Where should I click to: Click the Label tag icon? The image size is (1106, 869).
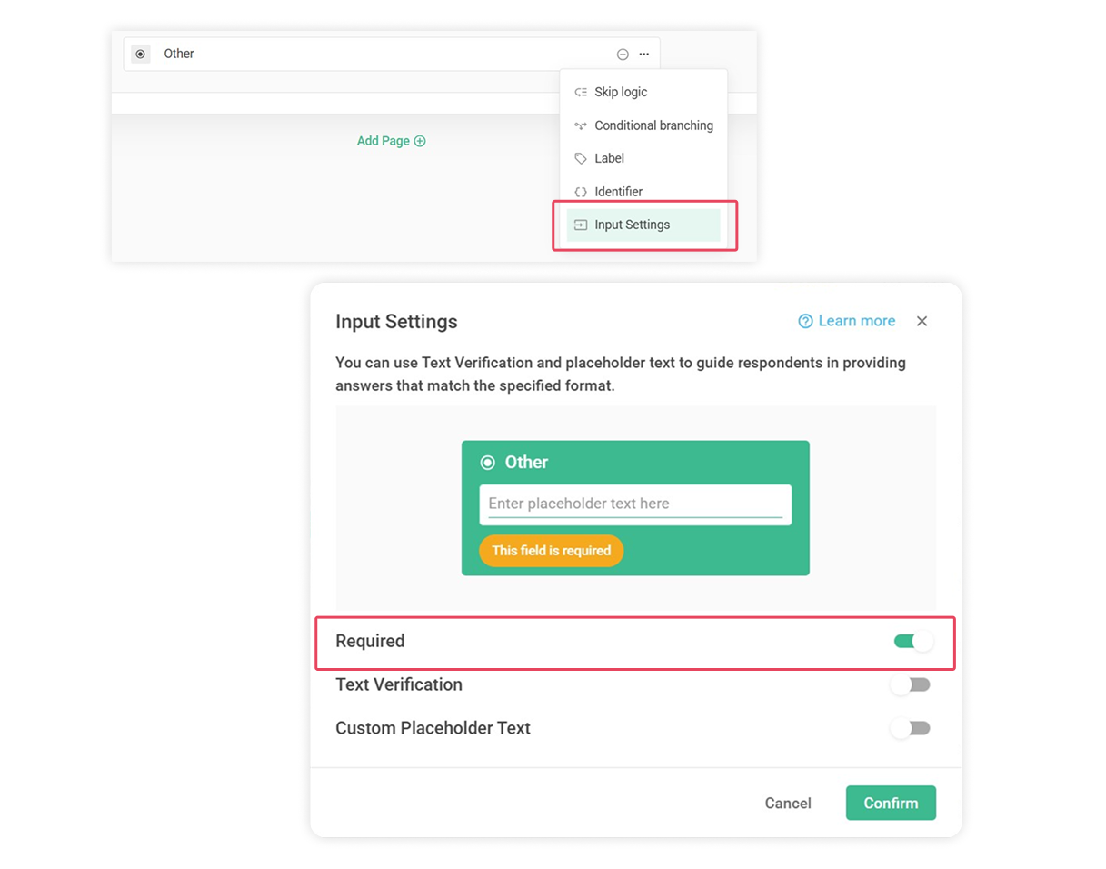(x=581, y=158)
